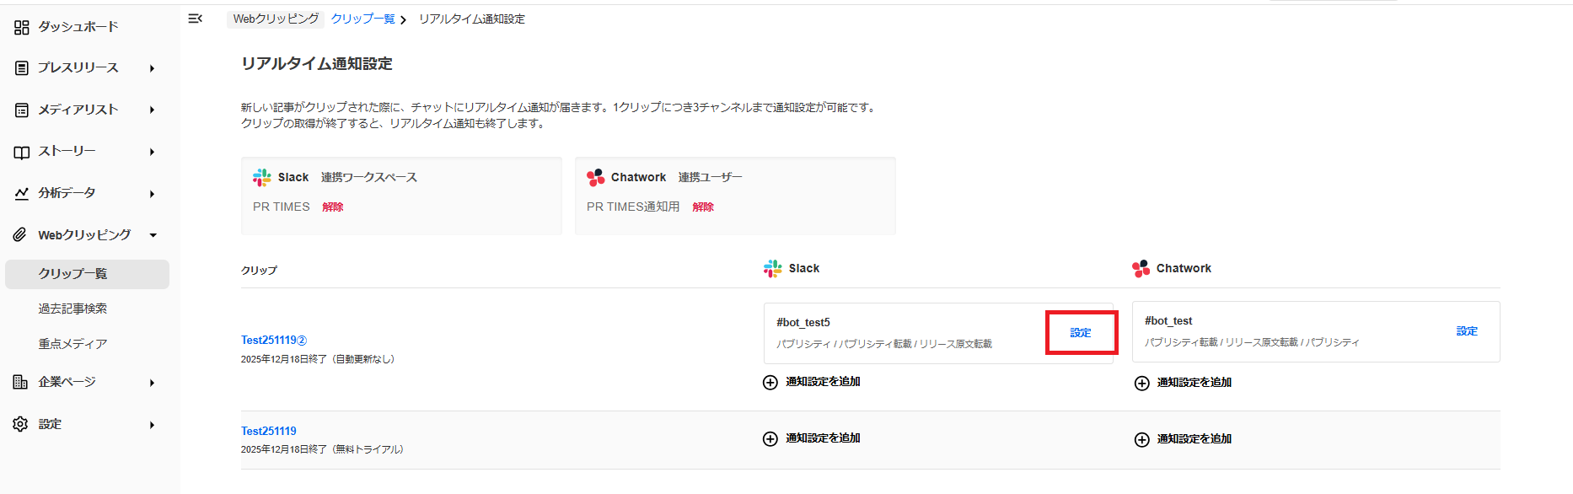Select the プレスリリース sidebar icon

tap(21, 67)
